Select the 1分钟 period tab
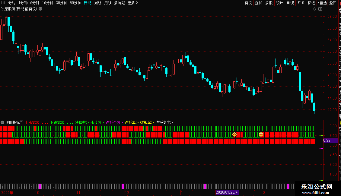Image resolution: width=341 pixels, height=196 pixels. coord(23,3)
